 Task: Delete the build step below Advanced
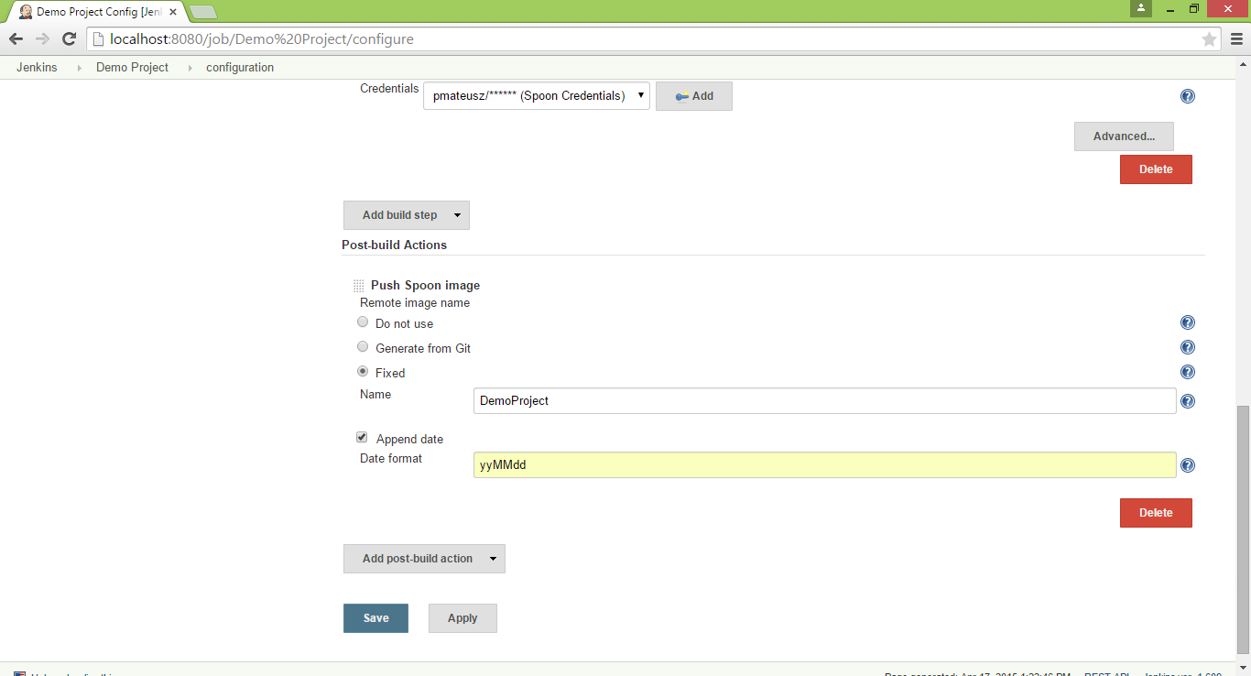click(x=1156, y=169)
